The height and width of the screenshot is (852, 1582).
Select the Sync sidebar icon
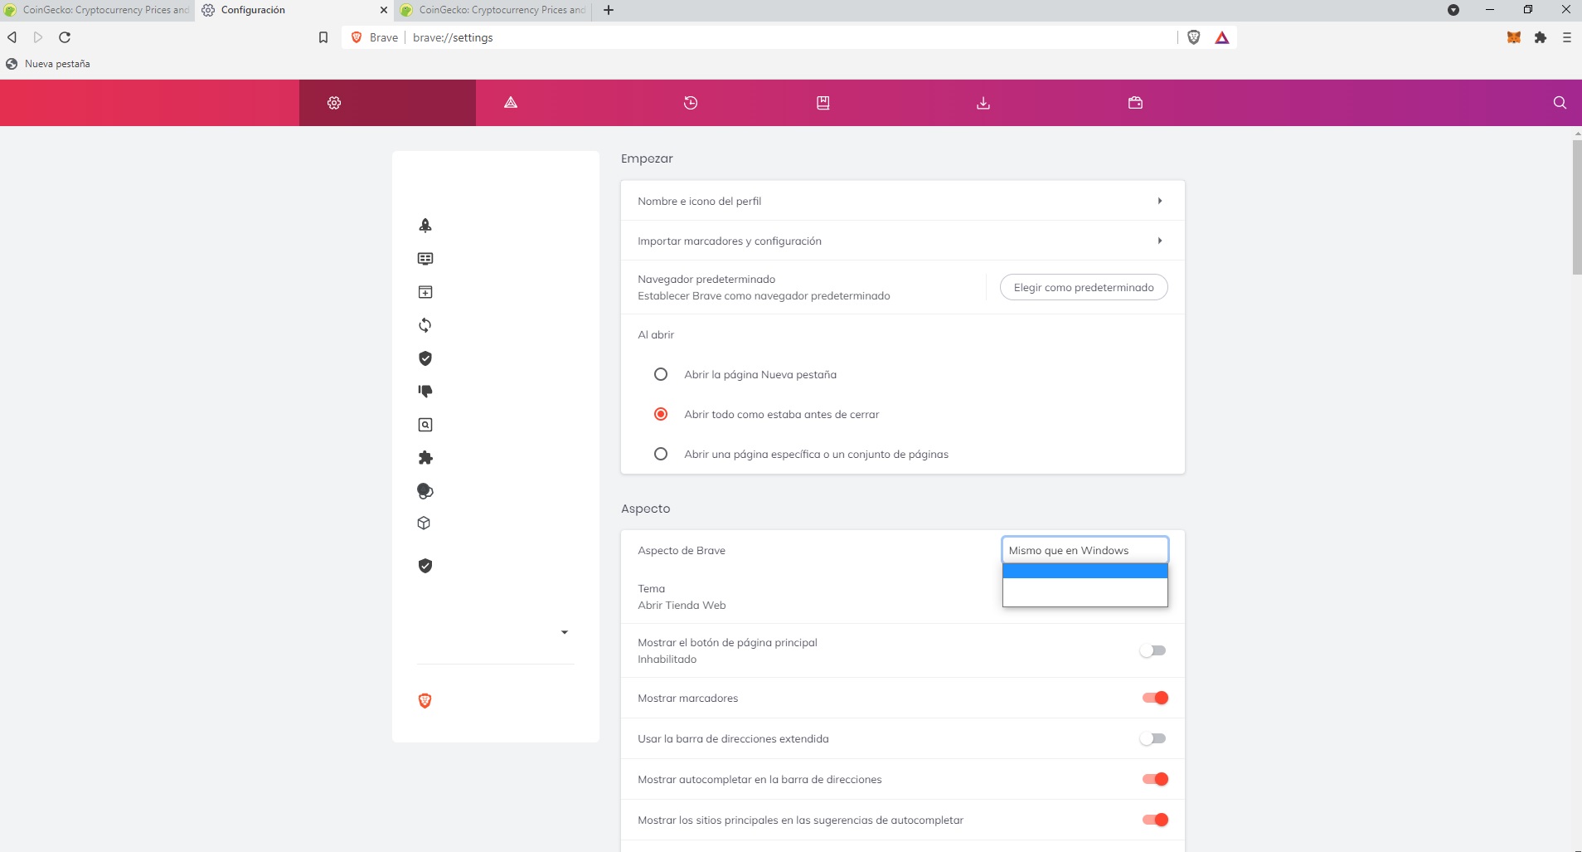[x=425, y=325]
